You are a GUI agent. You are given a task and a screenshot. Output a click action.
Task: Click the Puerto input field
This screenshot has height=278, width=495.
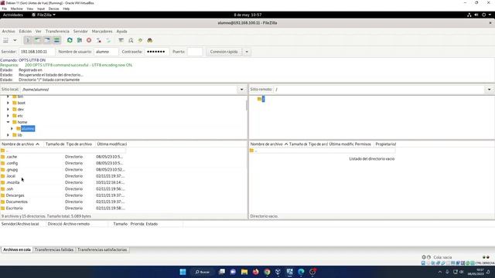tap(195, 52)
